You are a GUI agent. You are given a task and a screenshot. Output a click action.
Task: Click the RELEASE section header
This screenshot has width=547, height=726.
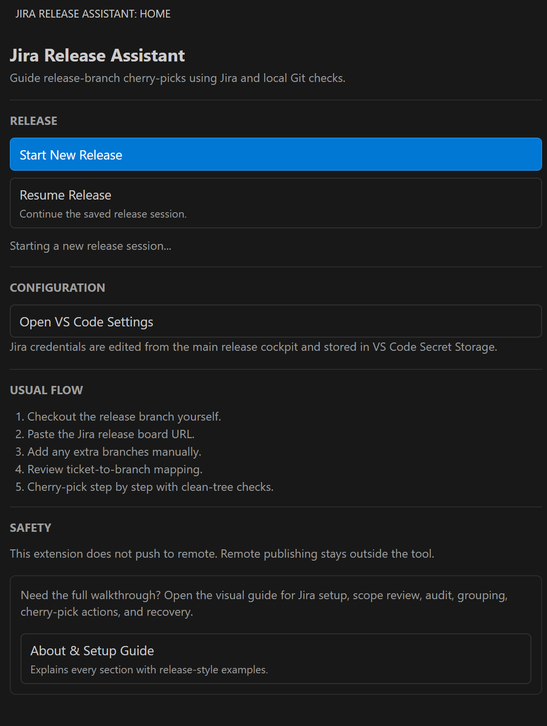34,121
